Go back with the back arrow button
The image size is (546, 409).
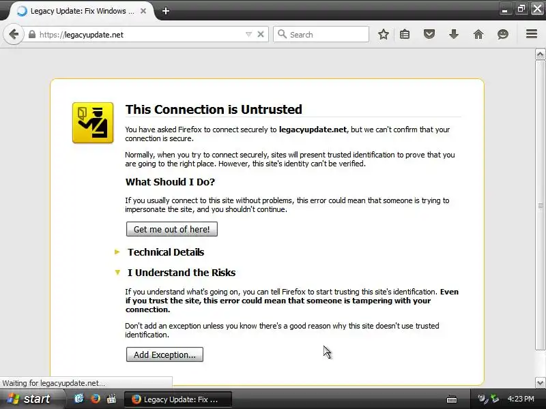pos(14,35)
